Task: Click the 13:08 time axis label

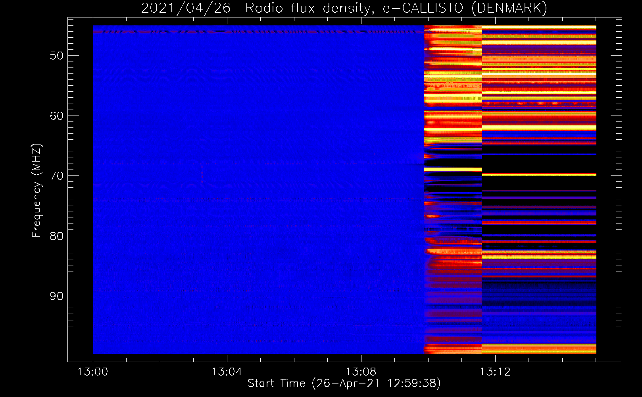Action: [361, 372]
